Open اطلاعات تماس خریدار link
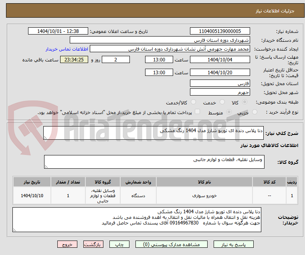 coord(67,49)
